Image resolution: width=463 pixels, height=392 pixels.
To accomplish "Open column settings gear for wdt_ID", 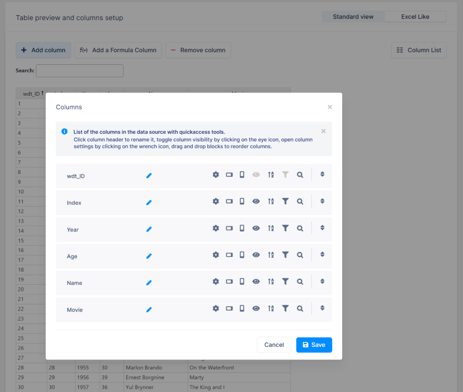I will click(216, 174).
